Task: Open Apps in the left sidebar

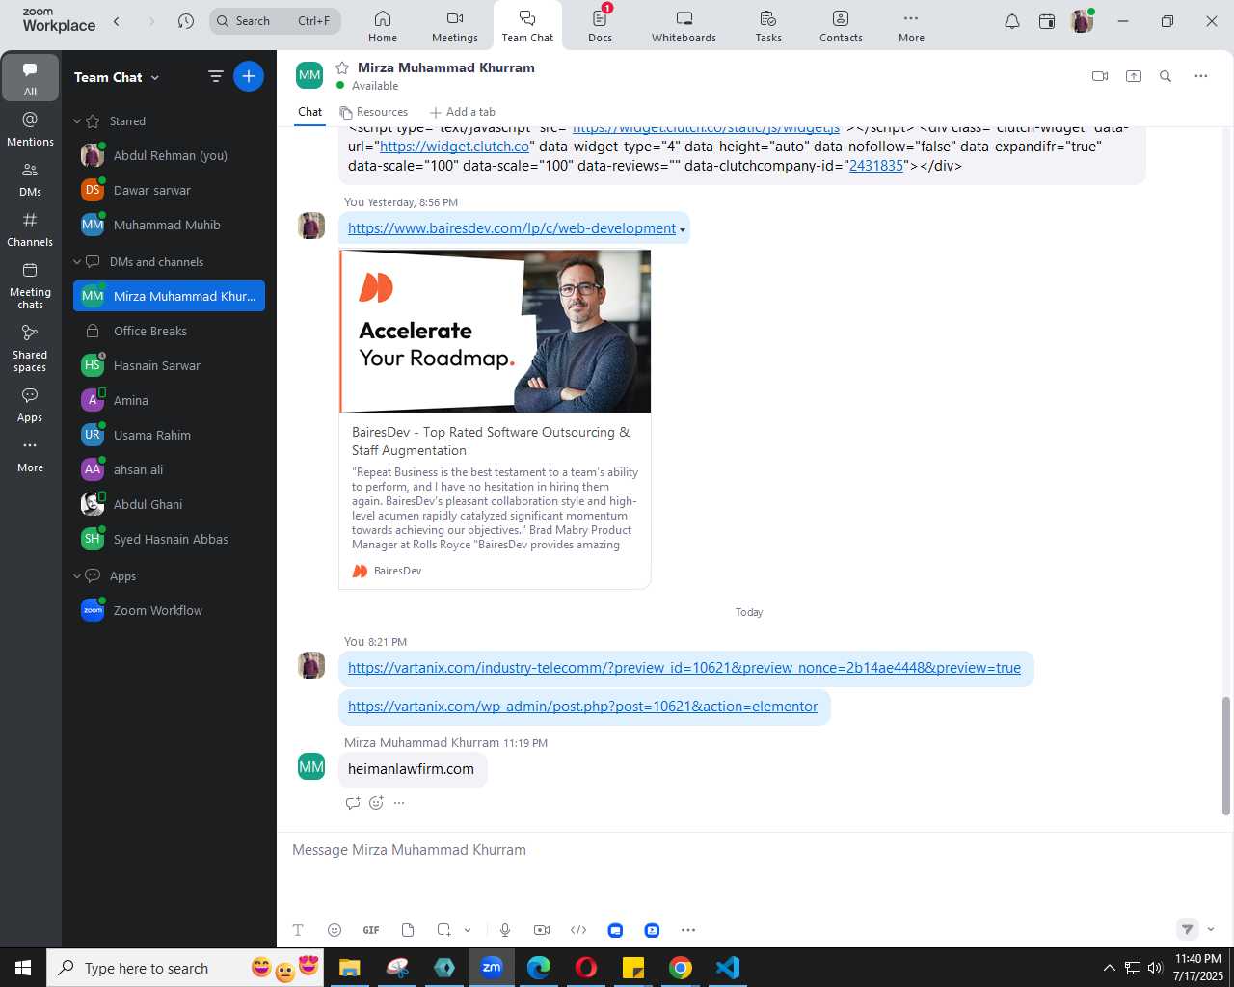Action: [x=30, y=405]
